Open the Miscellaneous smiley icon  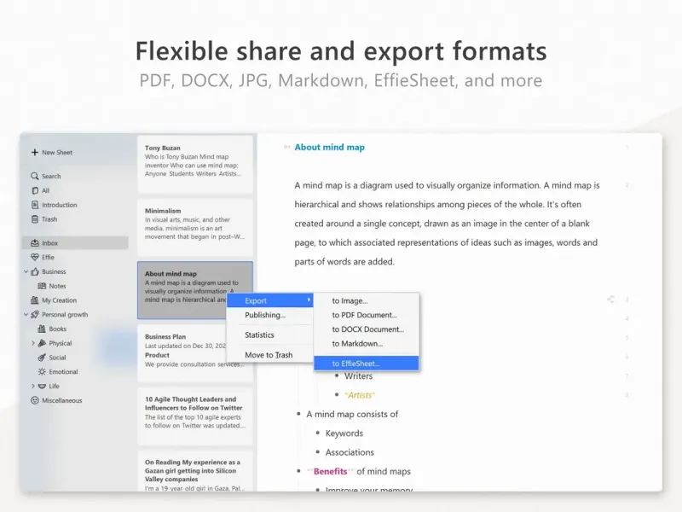point(35,400)
